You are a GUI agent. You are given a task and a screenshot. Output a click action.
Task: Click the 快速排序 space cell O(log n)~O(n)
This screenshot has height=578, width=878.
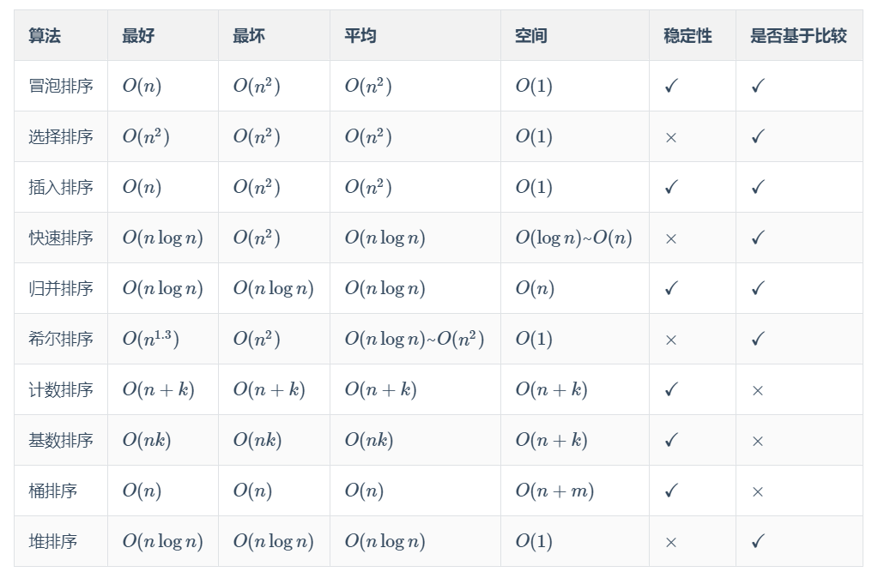(573, 238)
